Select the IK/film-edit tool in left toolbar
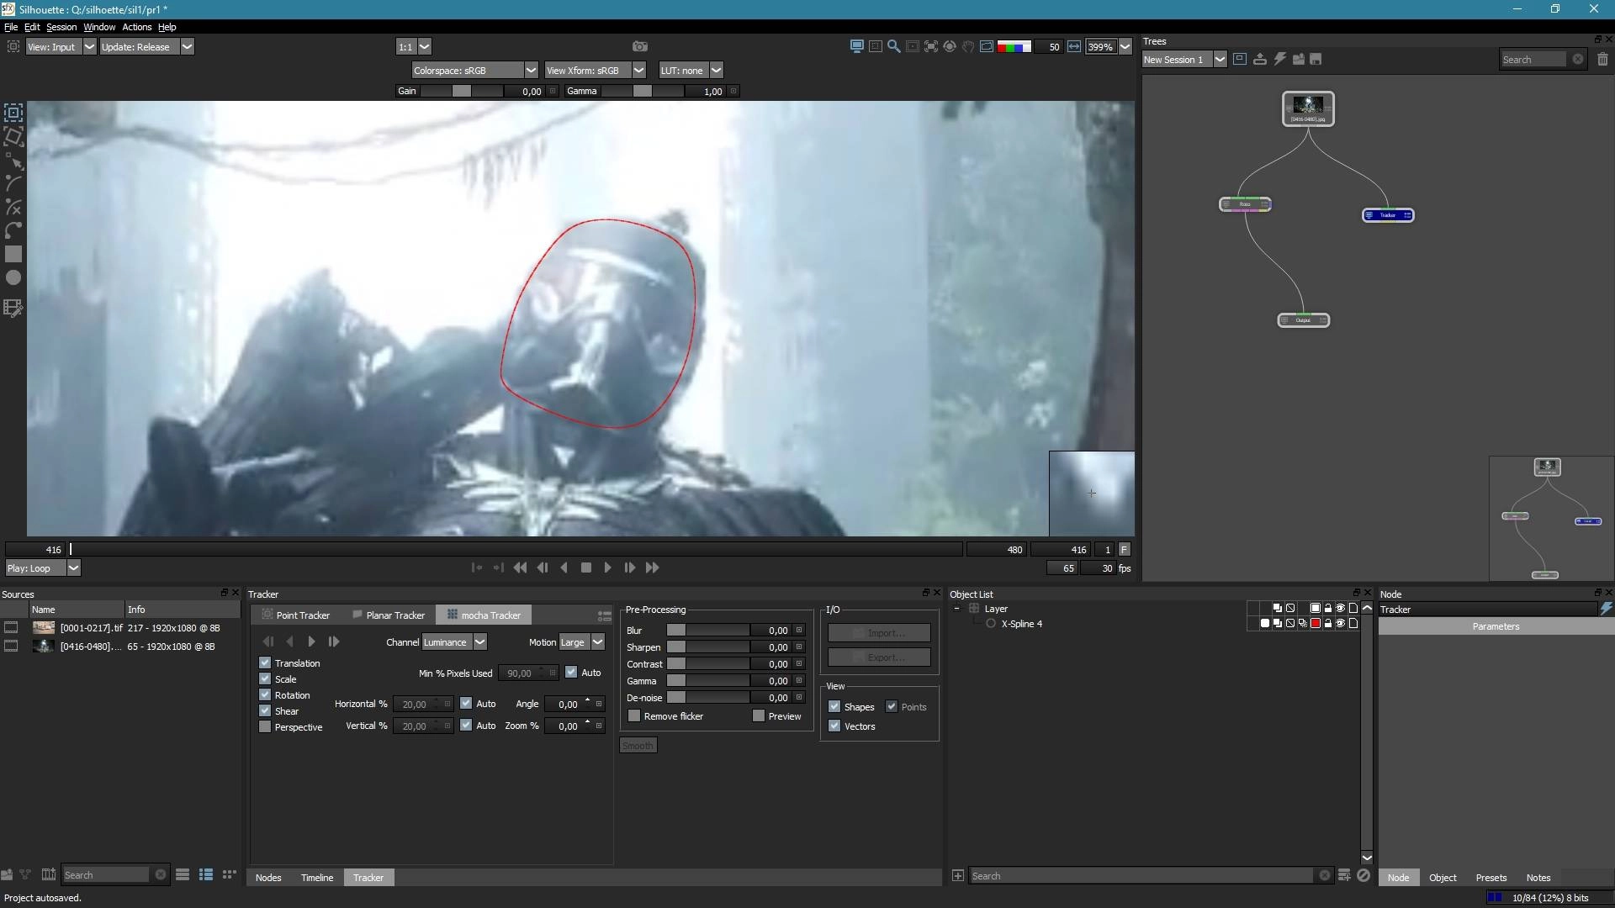The width and height of the screenshot is (1615, 908). point(13,309)
